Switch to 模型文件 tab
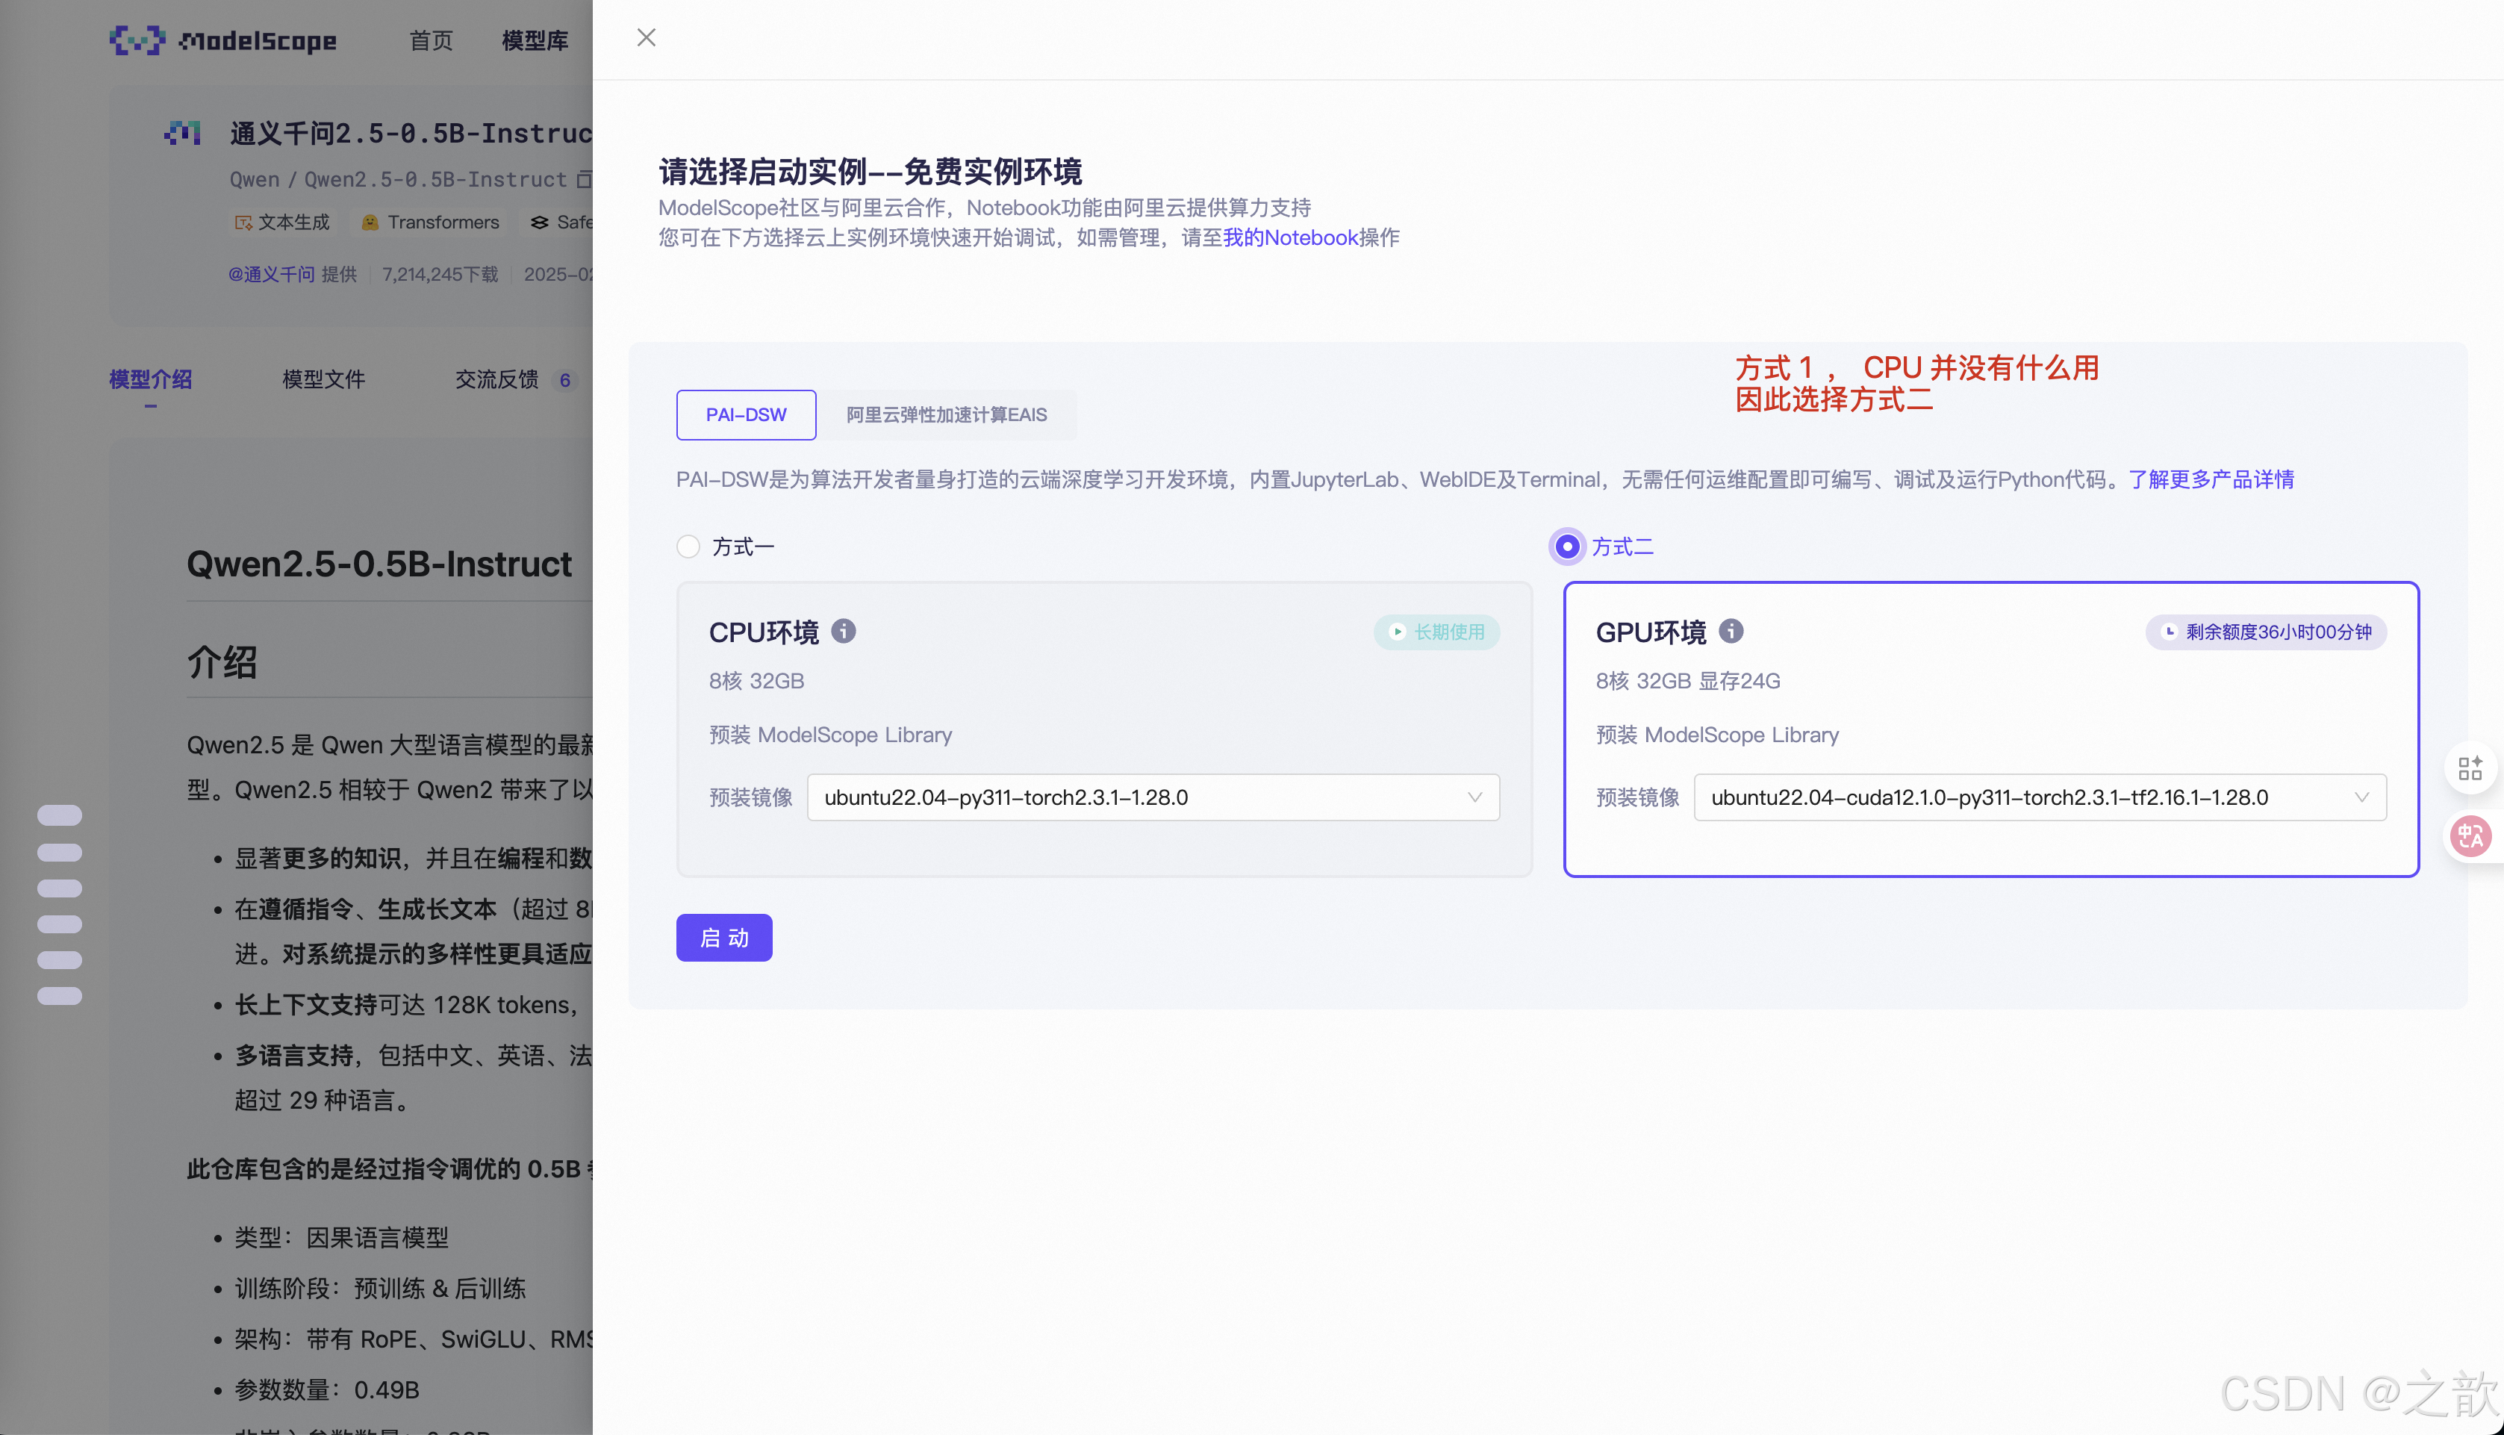The height and width of the screenshot is (1435, 2504). click(x=324, y=379)
